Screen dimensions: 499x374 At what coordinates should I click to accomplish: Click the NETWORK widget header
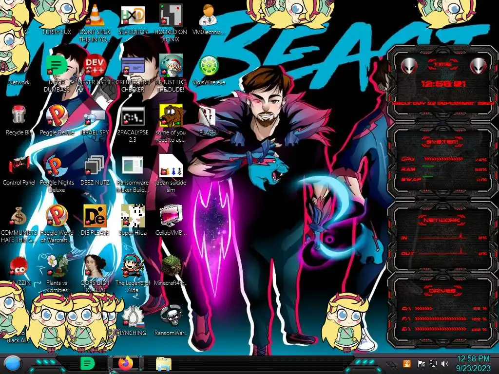pos(442,220)
